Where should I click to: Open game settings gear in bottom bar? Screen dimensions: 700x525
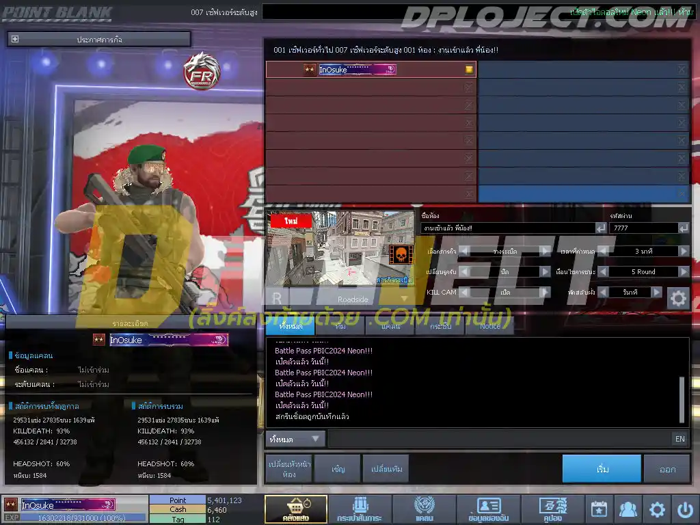click(657, 509)
